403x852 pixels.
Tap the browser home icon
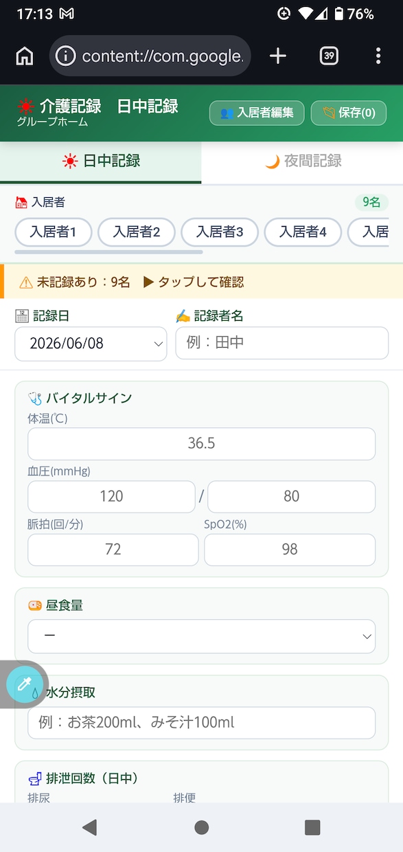point(25,56)
